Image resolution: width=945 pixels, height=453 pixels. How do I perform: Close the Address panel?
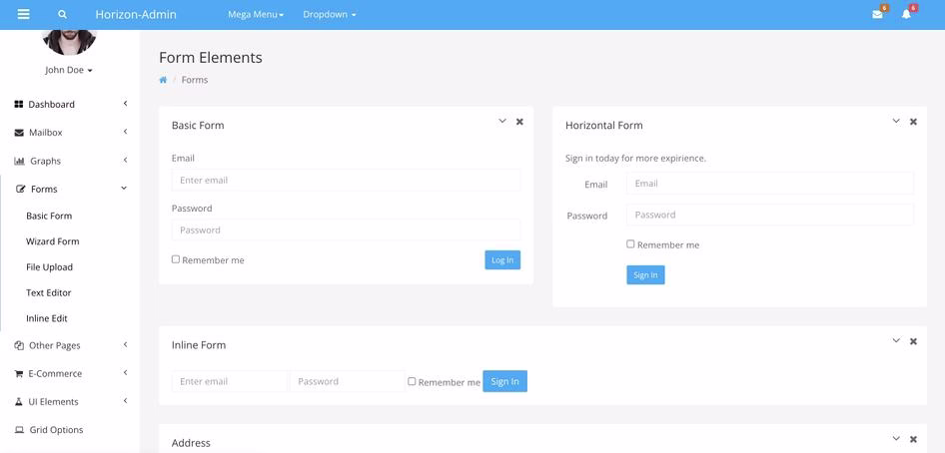(913, 439)
